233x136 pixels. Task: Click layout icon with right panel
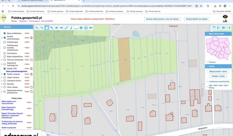[228, 28]
